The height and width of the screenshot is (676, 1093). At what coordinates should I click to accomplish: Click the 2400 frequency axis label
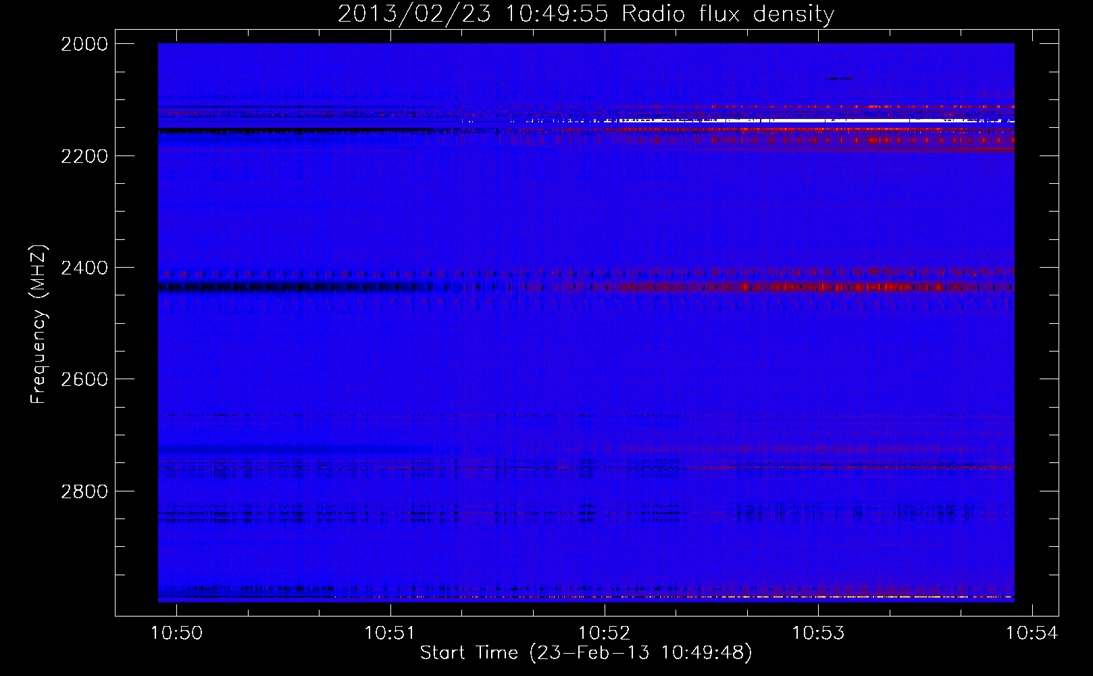click(x=84, y=268)
